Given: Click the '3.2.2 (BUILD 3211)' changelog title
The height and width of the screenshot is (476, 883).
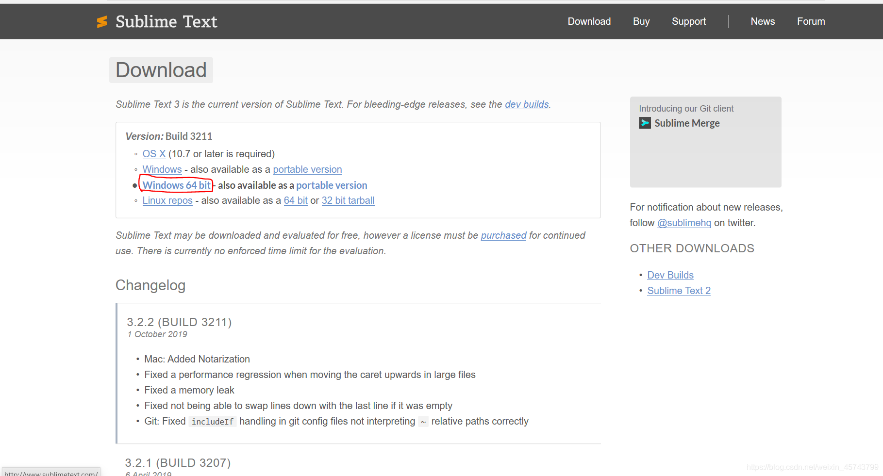Looking at the screenshot, I should tap(179, 322).
